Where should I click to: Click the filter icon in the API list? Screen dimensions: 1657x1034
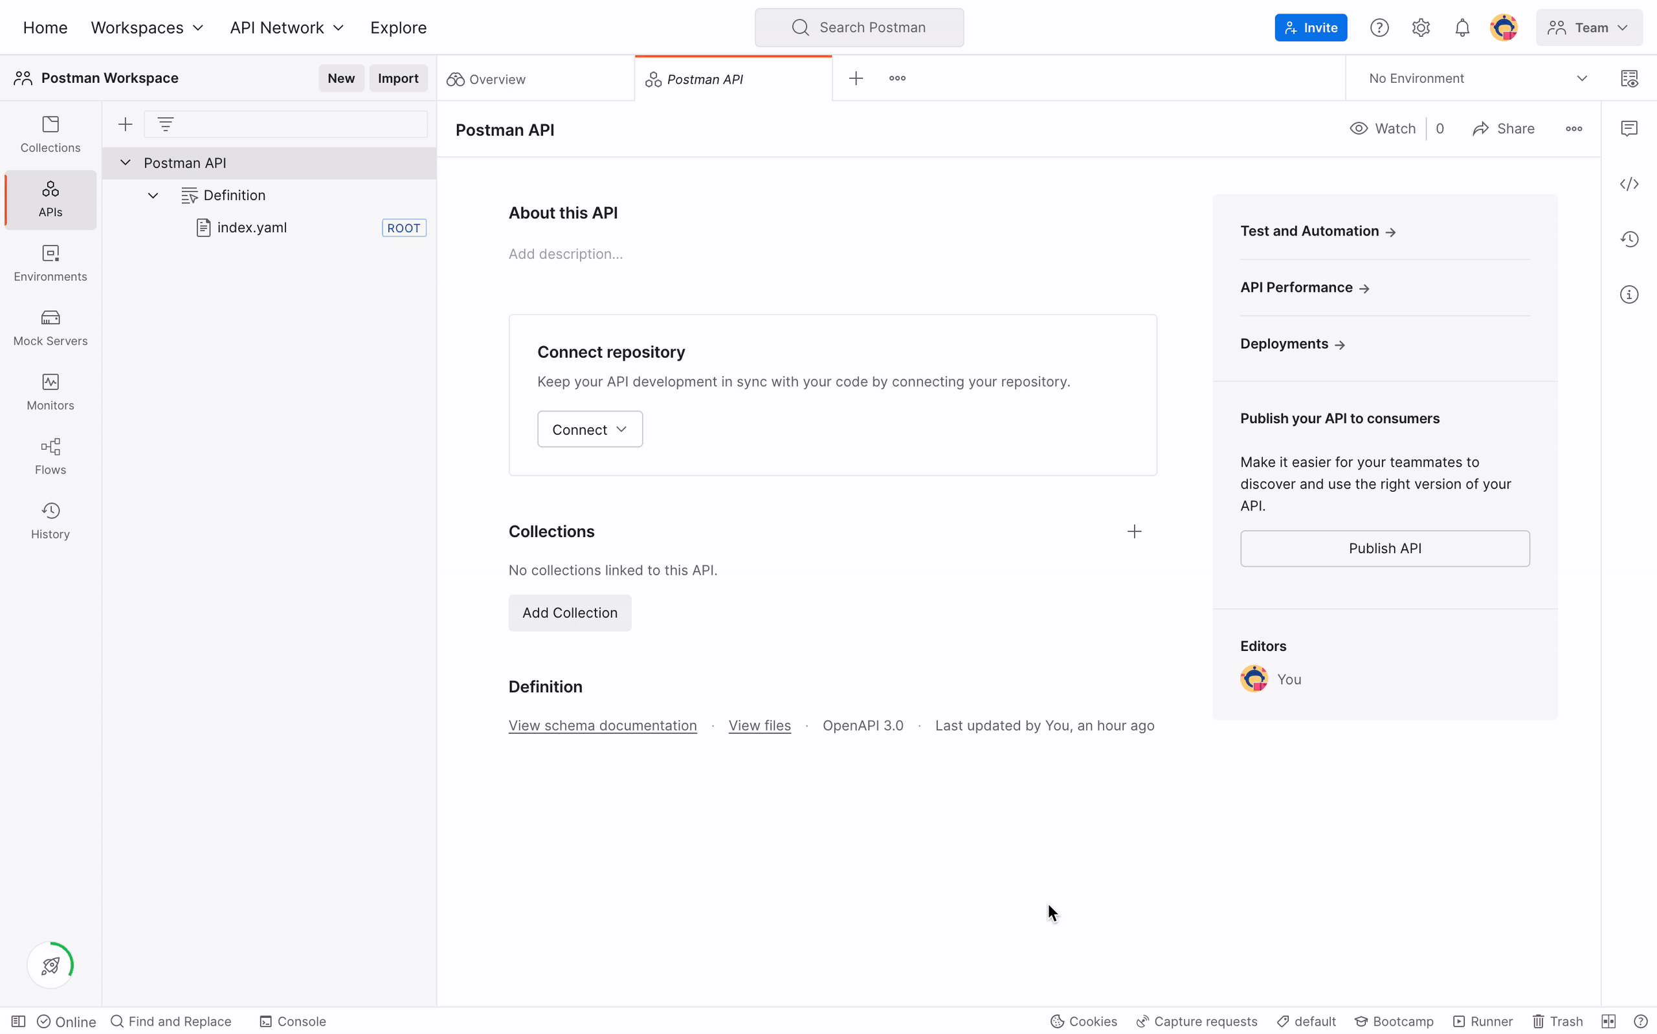coord(166,124)
